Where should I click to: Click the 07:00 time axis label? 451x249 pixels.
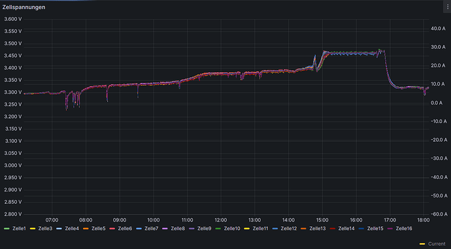click(52, 220)
